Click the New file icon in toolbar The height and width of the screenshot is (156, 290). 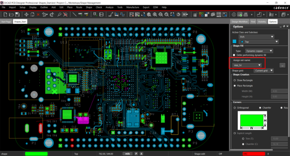(4, 14)
